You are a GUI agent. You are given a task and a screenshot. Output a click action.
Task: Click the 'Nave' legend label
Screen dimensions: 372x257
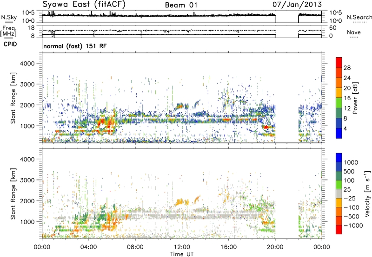click(x=354, y=32)
